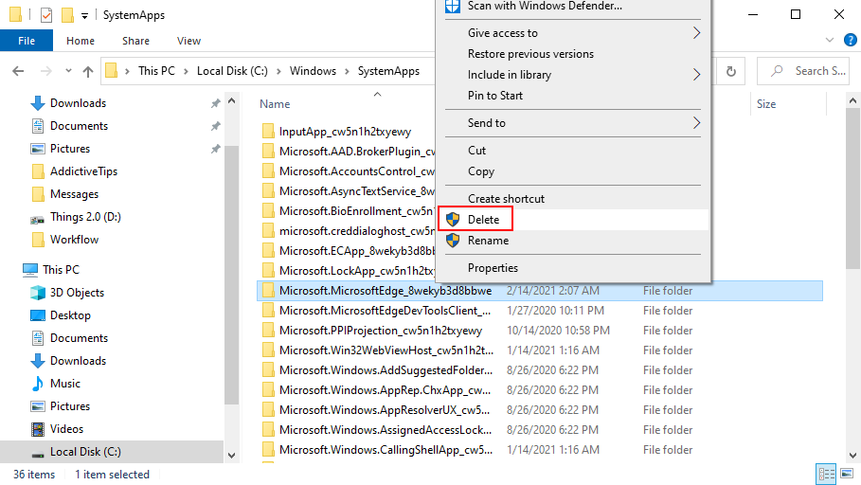861x485 pixels.
Task: Open Music under This PC
Action: pos(64,384)
